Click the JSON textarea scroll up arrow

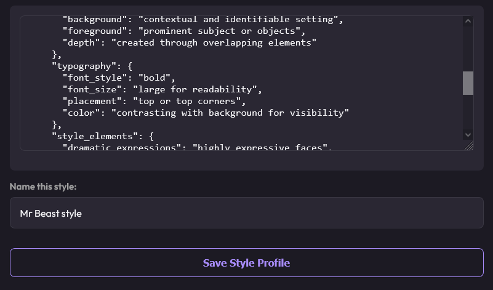(468, 21)
